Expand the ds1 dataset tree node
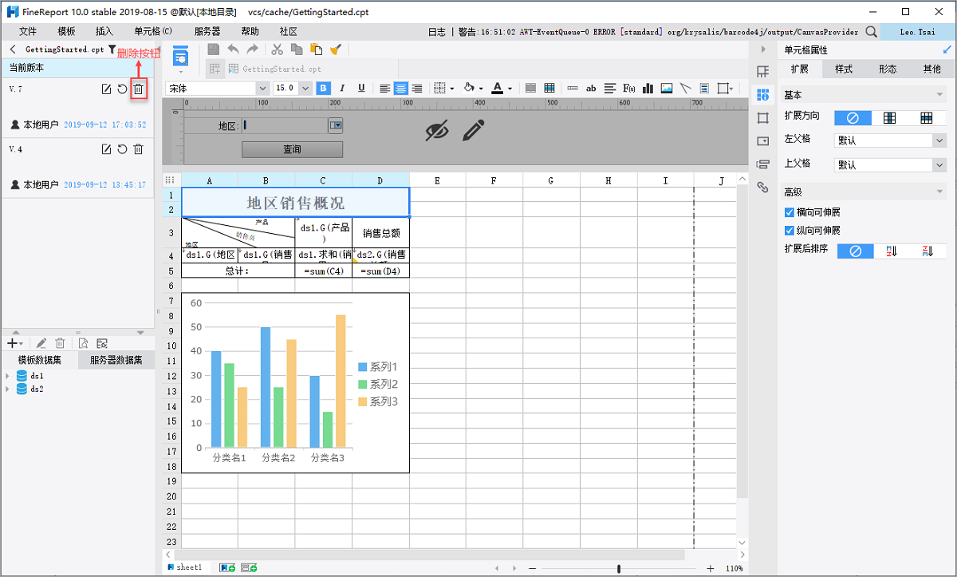The image size is (957, 577). pyautogui.click(x=8, y=376)
